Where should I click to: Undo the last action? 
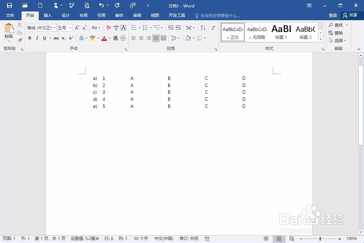(102, 5)
